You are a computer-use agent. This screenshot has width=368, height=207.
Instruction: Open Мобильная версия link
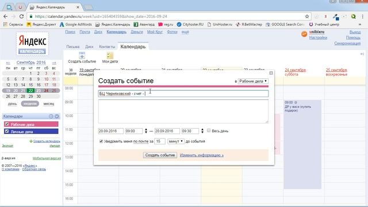[x=47, y=158]
